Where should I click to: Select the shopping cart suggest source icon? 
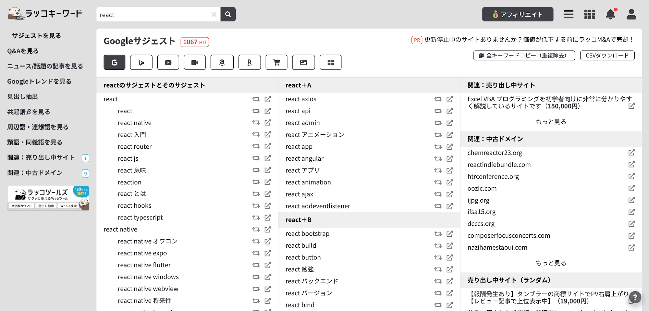(276, 62)
